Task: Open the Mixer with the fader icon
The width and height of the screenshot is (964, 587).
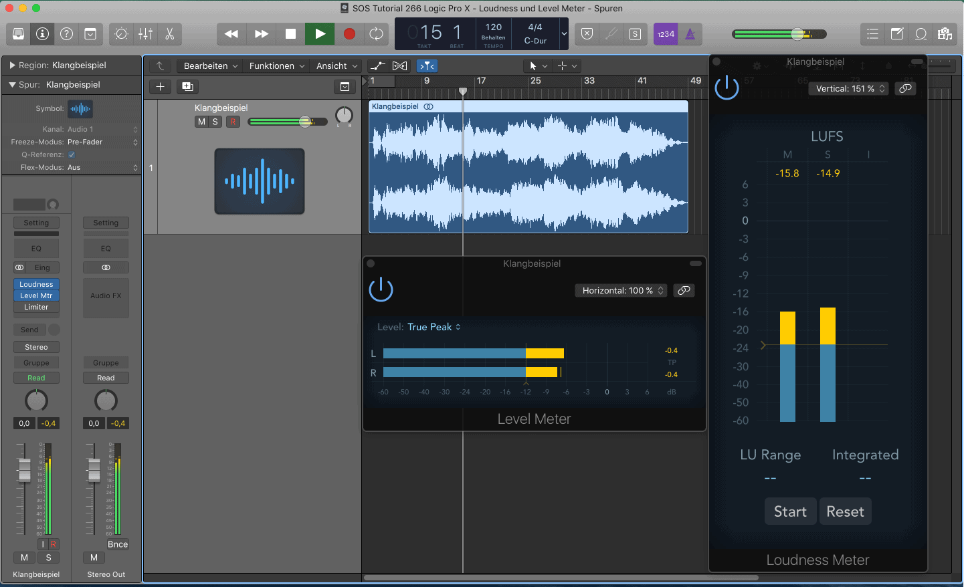Action: tap(145, 33)
